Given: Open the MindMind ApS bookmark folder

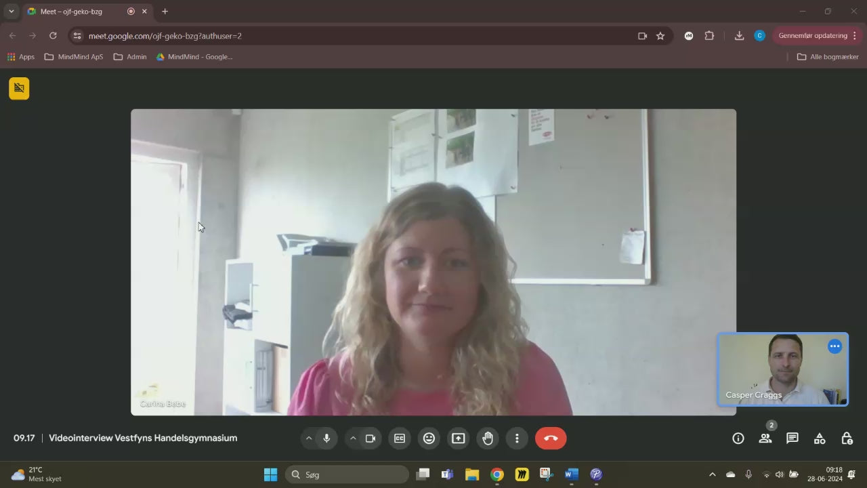Looking at the screenshot, I should pyautogui.click(x=74, y=57).
